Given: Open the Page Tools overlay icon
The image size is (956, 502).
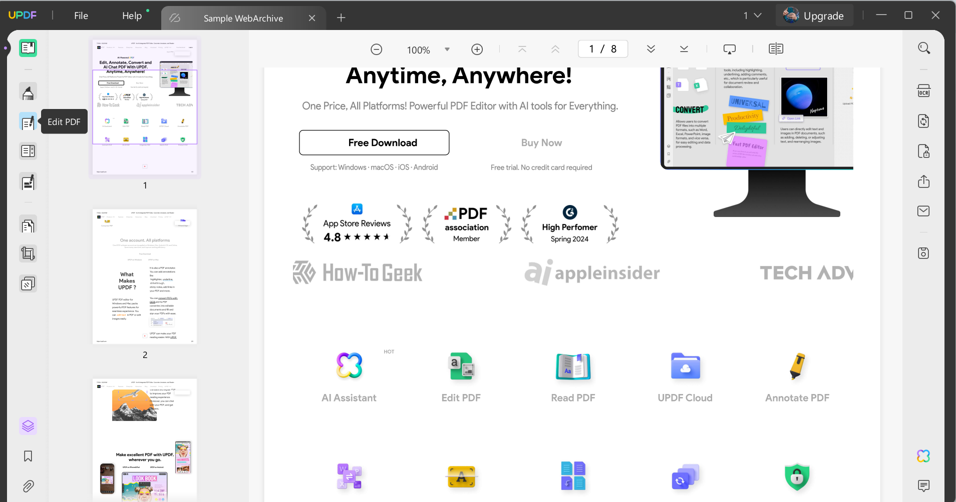Looking at the screenshot, I should click(x=28, y=284).
